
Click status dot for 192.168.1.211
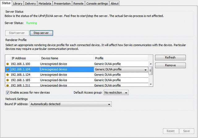tap(8, 85)
